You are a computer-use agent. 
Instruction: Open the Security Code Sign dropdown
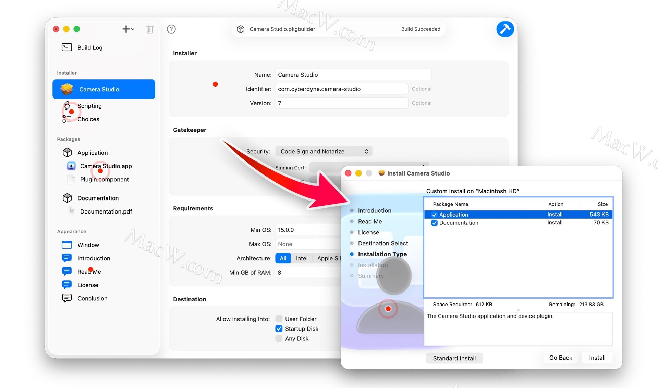click(x=324, y=151)
